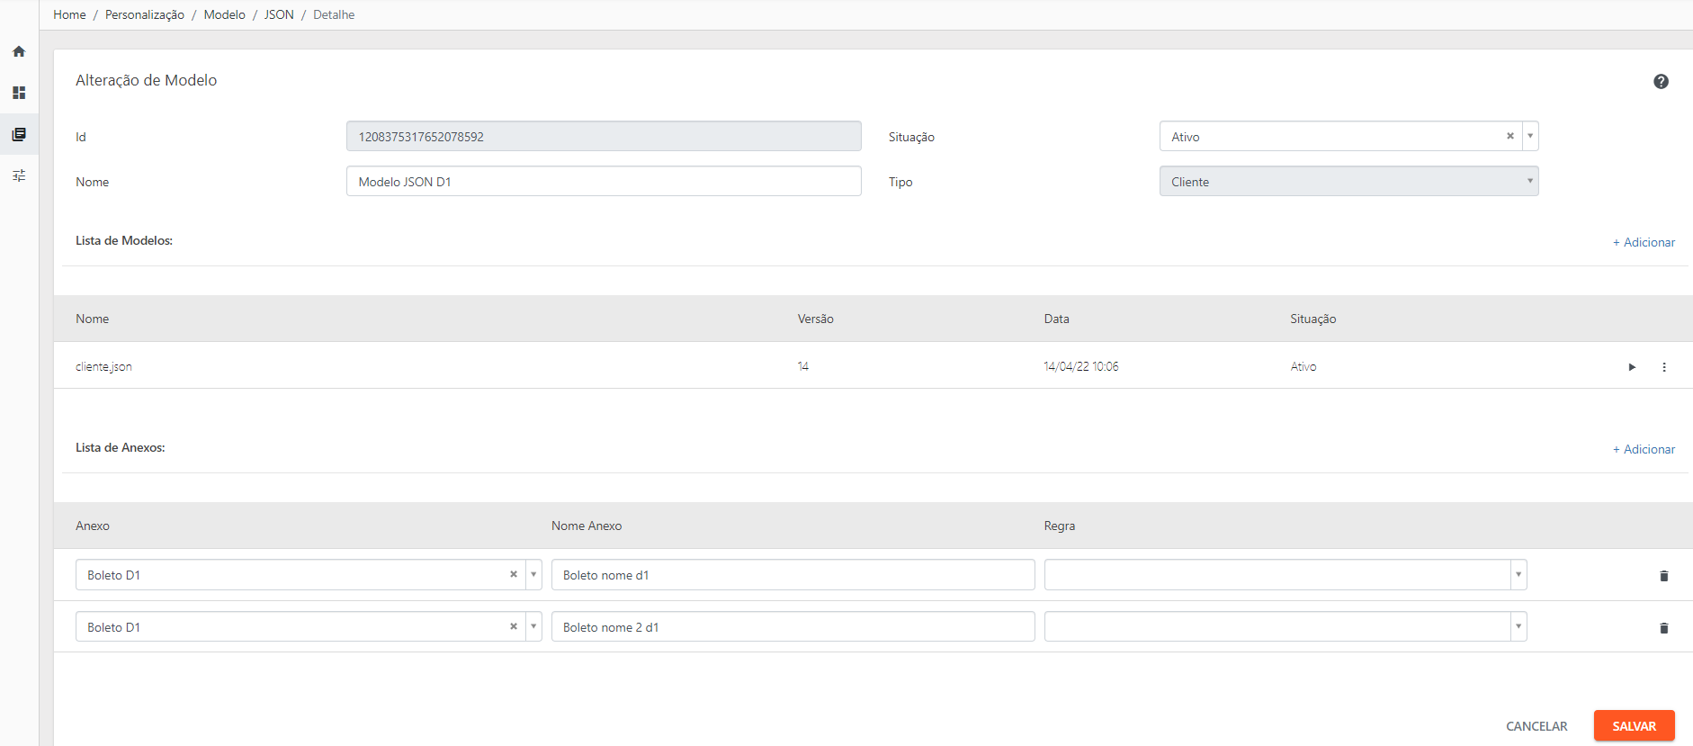
Task: Click the Ativo status in the models table
Action: point(1303,366)
